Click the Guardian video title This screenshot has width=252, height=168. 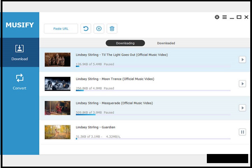tap(96, 127)
